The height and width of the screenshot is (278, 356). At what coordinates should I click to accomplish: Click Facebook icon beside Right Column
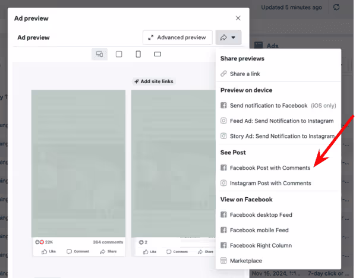[223, 245]
